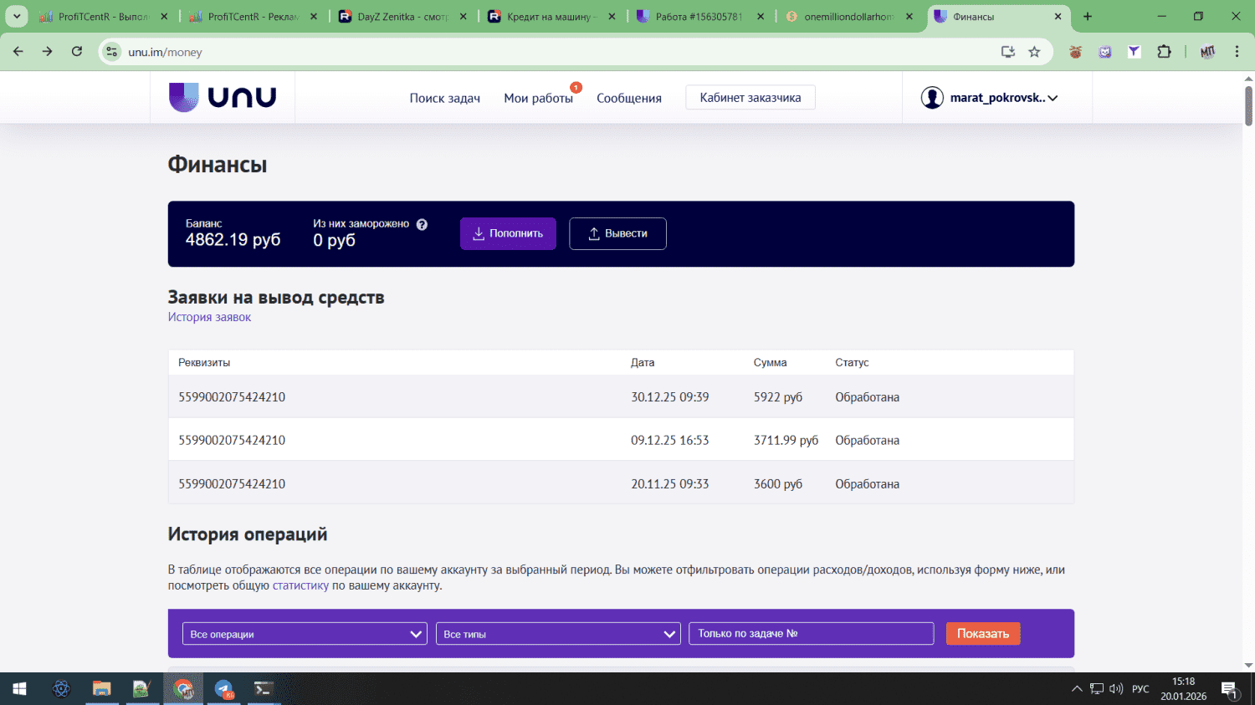Click the frozen funds help question icon

coord(422,224)
